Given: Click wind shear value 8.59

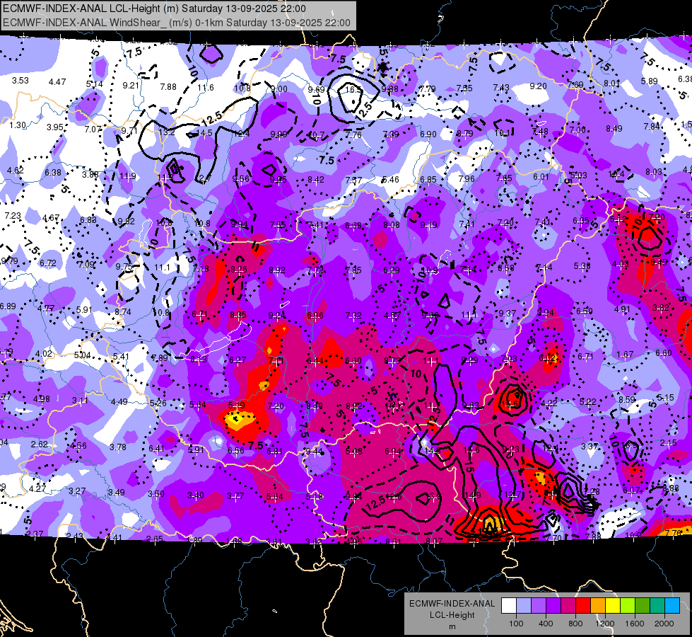Looking at the screenshot, I should [627, 400].
